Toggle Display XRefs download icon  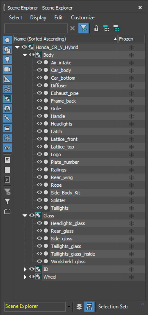click(x=8, y=109)
